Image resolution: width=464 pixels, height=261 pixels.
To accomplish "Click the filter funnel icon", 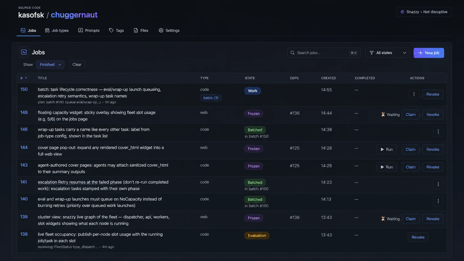I will [372, 53].
